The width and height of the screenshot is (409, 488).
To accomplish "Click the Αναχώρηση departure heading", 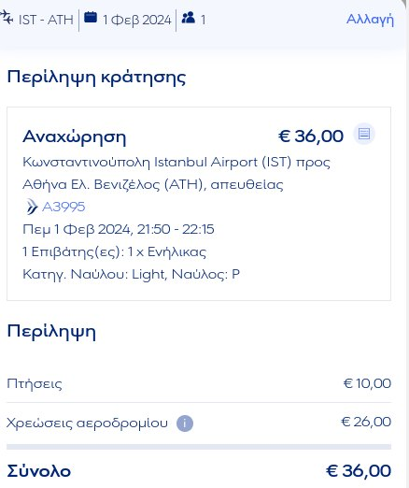I will [75, 136].
